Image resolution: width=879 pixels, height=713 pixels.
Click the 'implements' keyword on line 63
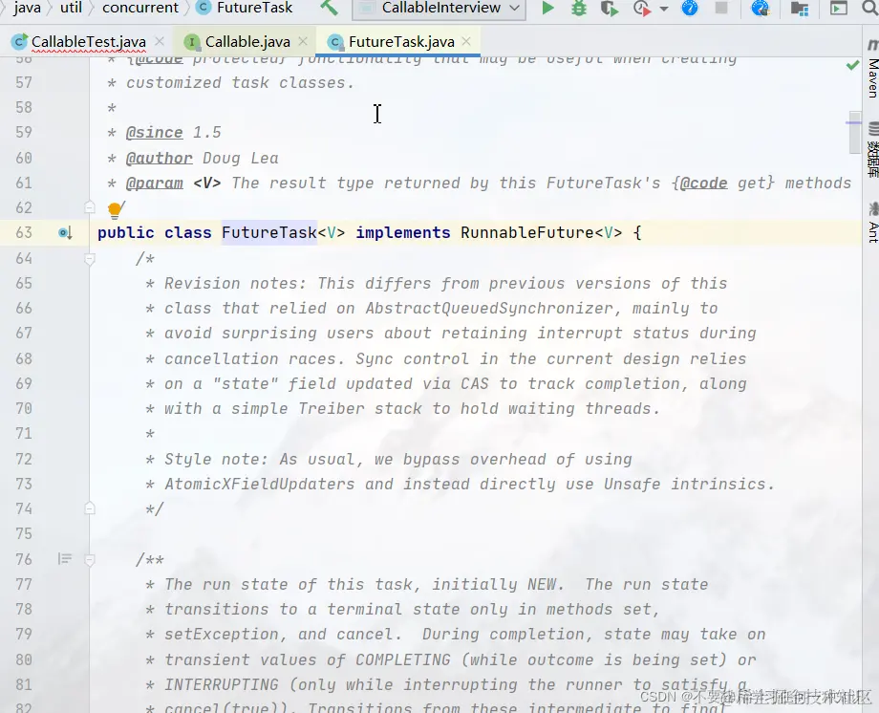click(403, 233)
